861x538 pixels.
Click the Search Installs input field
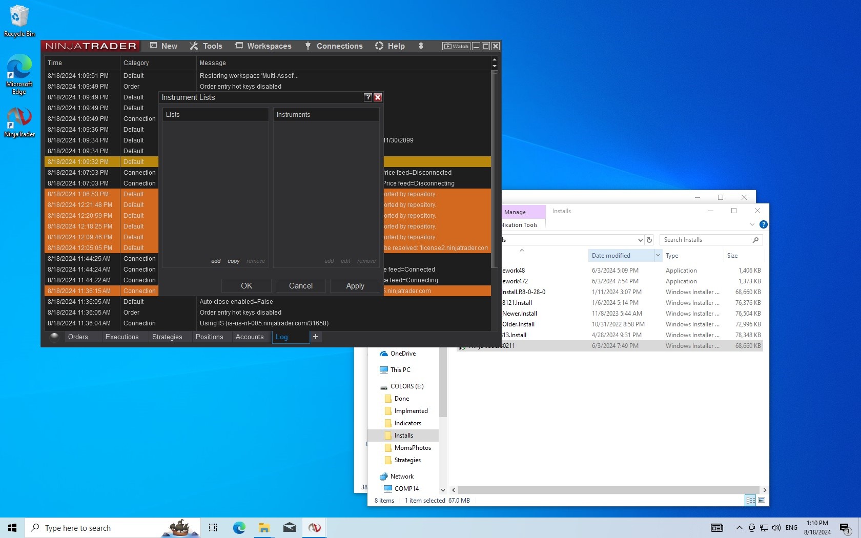click(705, 240)
